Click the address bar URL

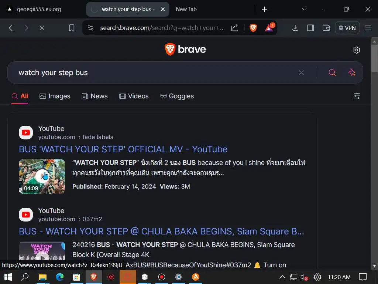tap(162, 28)
